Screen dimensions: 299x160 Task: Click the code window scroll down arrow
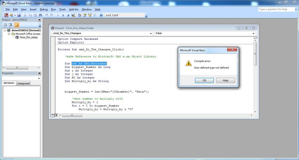coord(255,112)
